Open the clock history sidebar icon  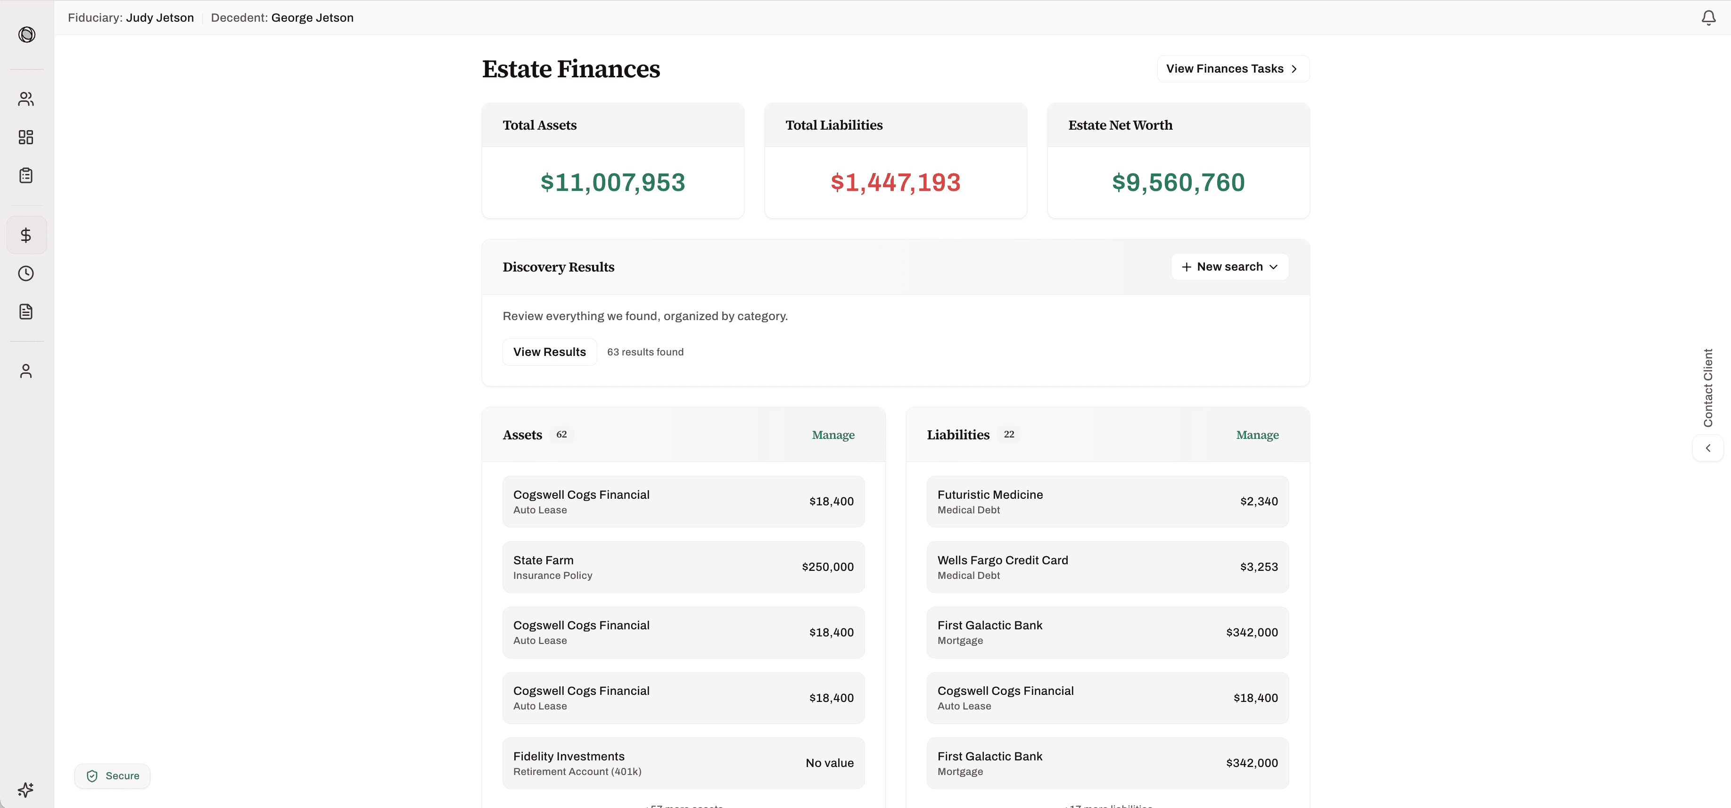point(26,273)
